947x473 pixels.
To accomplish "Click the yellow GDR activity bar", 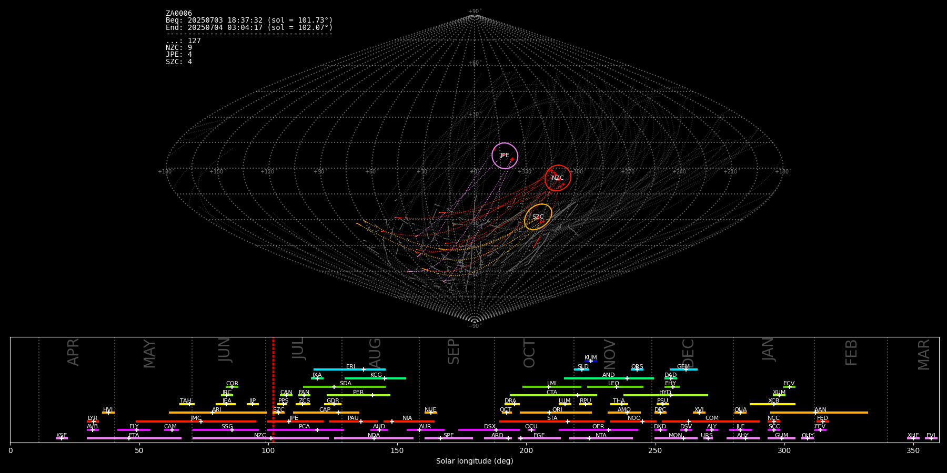I will click(333, 404).
